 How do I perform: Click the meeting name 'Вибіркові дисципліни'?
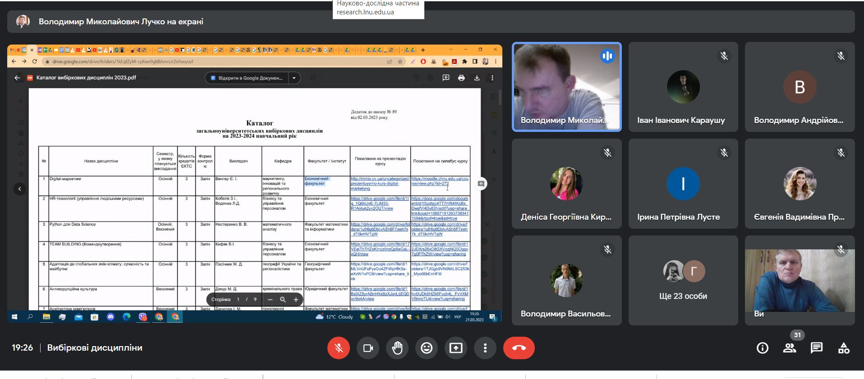coord(95,348)
